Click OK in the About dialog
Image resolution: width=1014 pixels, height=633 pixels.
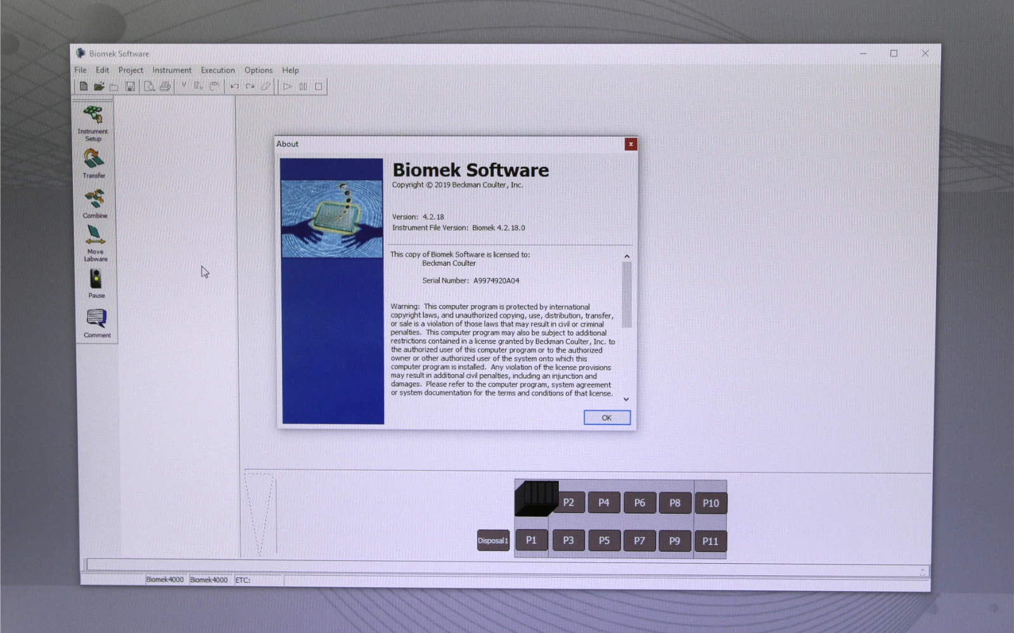(x=606, y=417)
